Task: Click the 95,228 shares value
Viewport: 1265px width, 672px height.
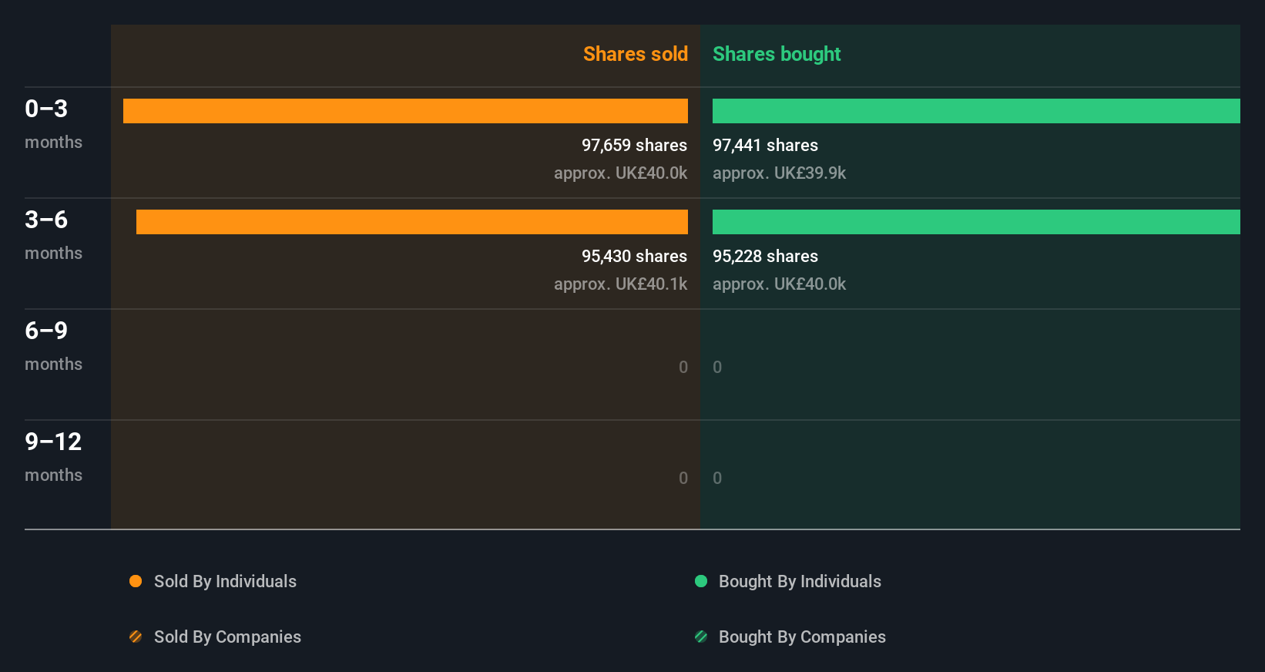Action: tap(765, 257)
